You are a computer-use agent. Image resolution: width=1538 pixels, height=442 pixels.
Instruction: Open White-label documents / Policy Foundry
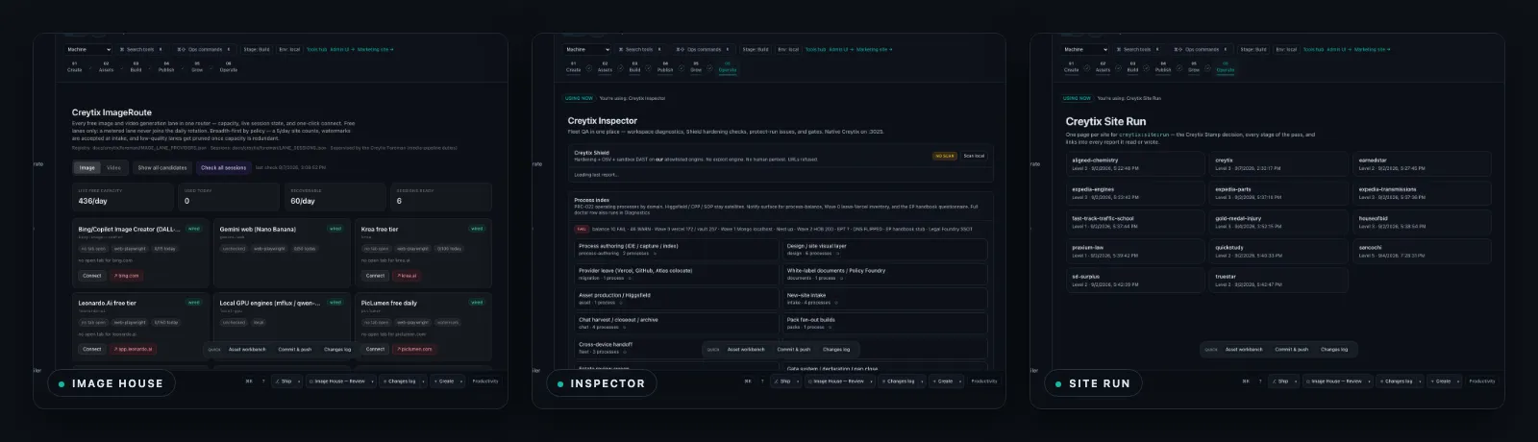click(884, 274)
